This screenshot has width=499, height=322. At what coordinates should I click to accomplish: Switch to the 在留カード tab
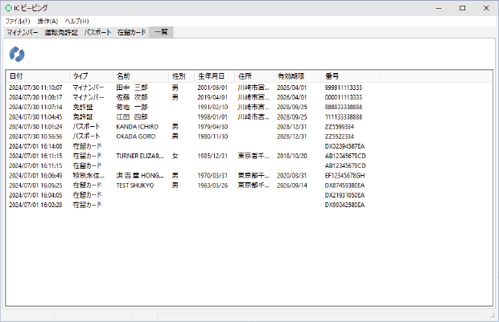tap(131, 32)
